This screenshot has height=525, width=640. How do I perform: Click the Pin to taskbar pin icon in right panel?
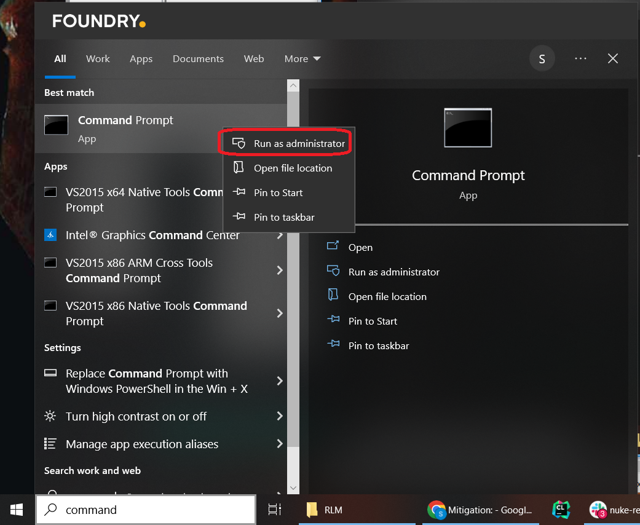333,345
